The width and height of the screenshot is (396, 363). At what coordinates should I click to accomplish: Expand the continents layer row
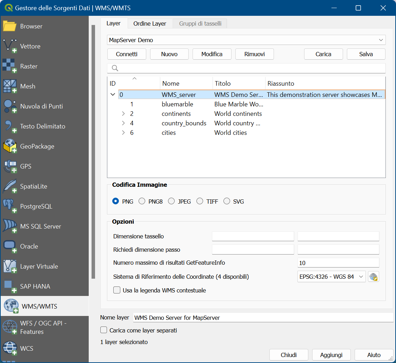(x=123, y=114)
